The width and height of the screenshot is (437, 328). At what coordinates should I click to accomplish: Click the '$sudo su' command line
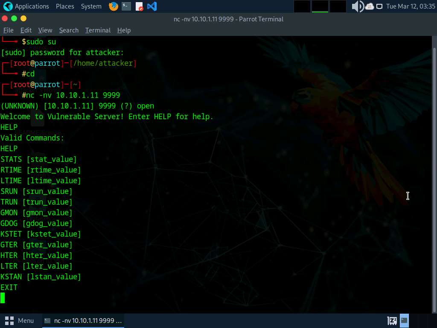pos(39,42)
